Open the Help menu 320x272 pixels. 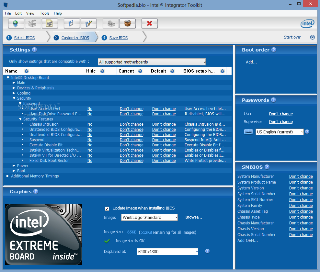(x=58, y=13)
